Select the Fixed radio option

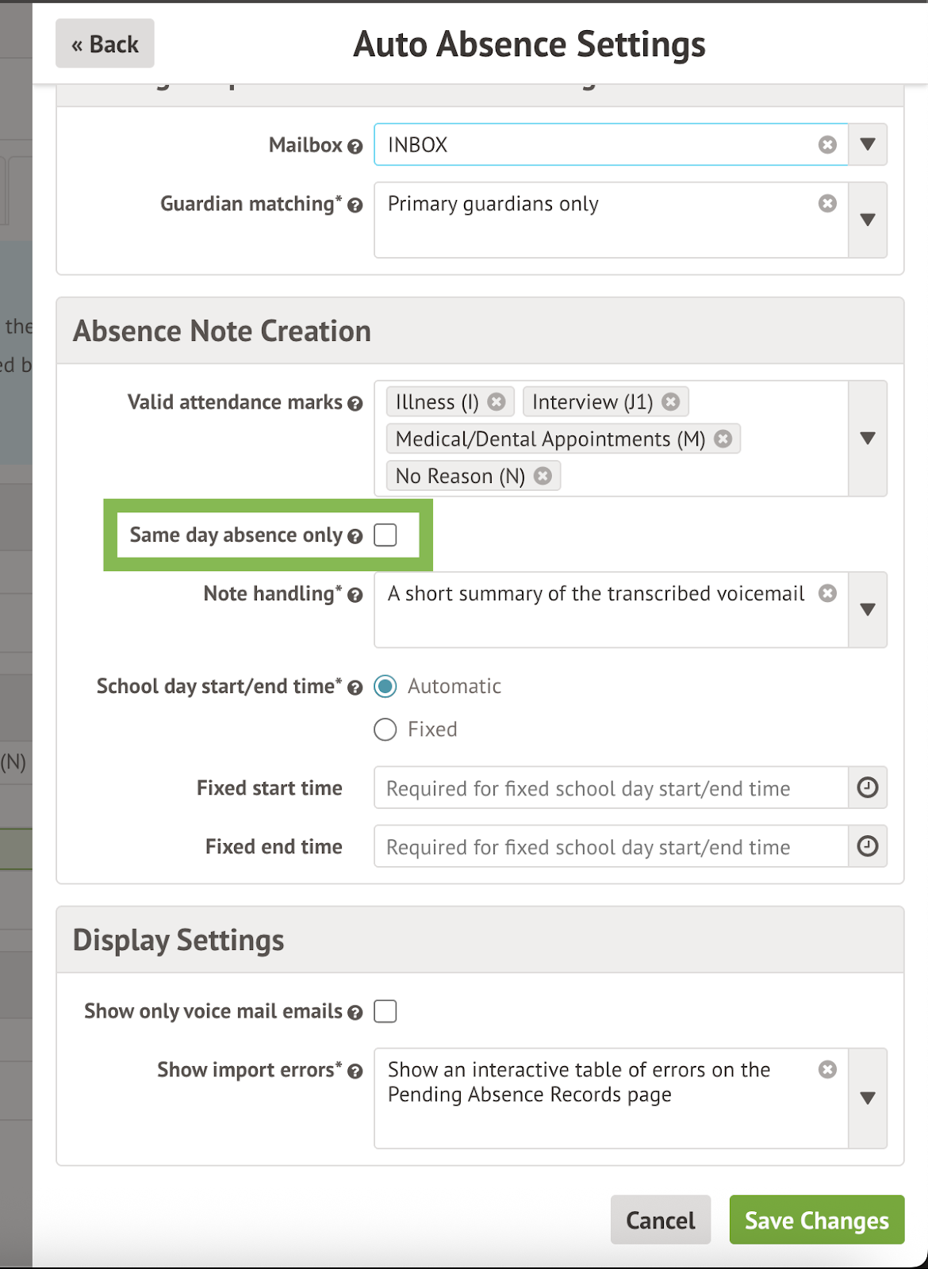coord(385,729)
